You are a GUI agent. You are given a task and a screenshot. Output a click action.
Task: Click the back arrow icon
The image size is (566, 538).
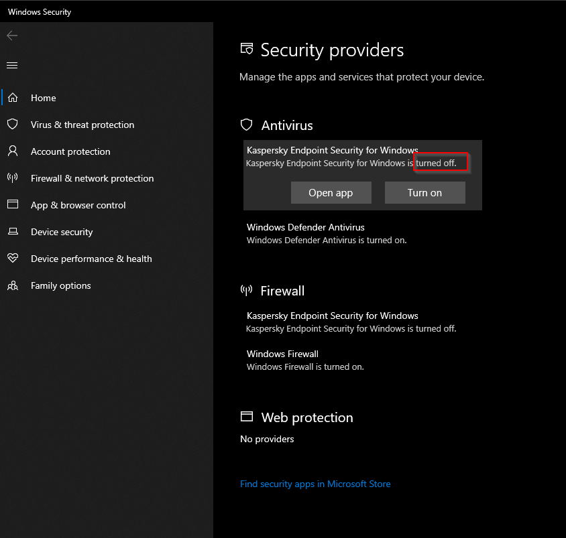pos(12,36)
